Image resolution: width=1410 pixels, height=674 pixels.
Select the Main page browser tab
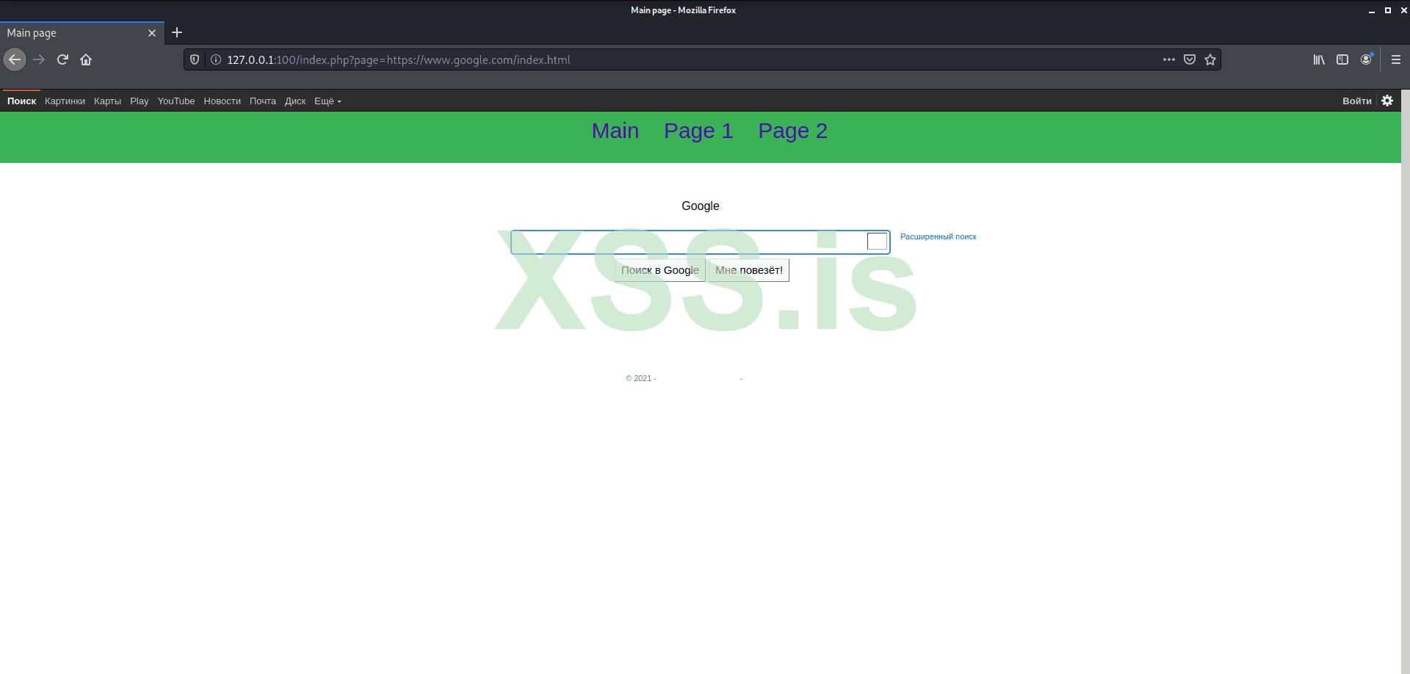(x=82, y=33)
